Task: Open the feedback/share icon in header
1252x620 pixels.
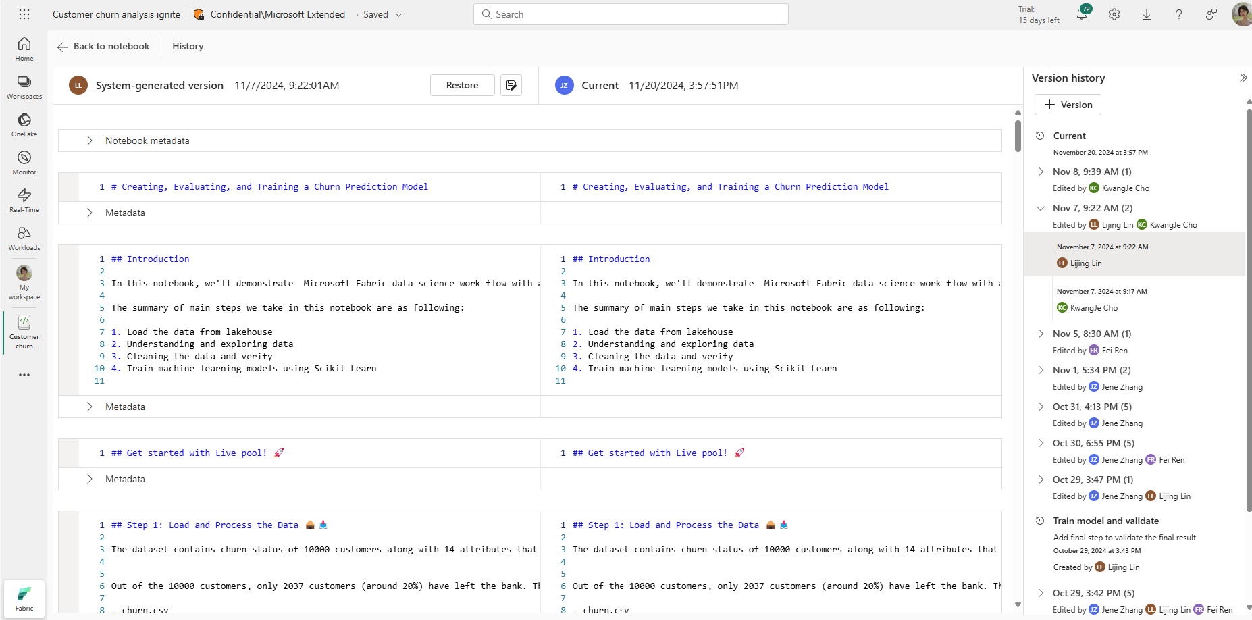Action: tap(1211, 14)
